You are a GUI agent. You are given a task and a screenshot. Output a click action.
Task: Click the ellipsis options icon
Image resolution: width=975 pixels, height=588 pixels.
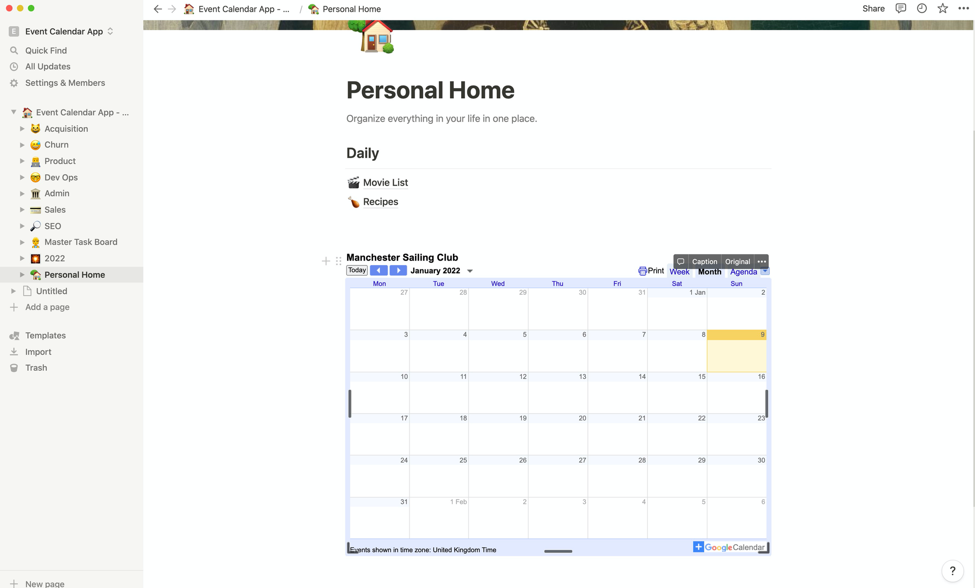point(761,261)
